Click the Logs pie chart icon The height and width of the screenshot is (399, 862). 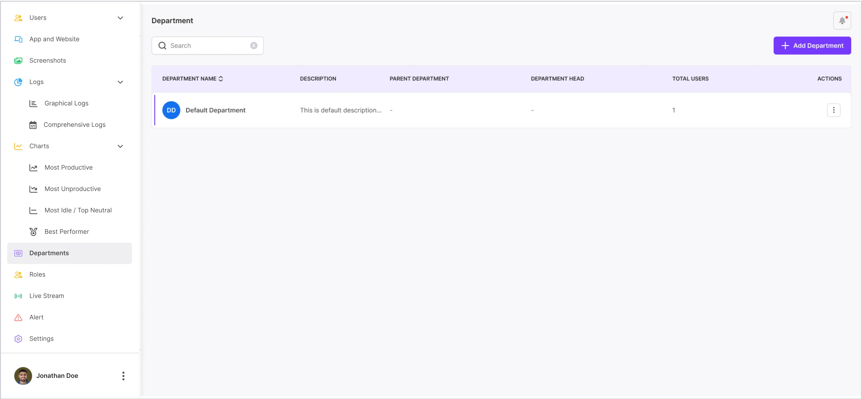(x=18, y=82)
